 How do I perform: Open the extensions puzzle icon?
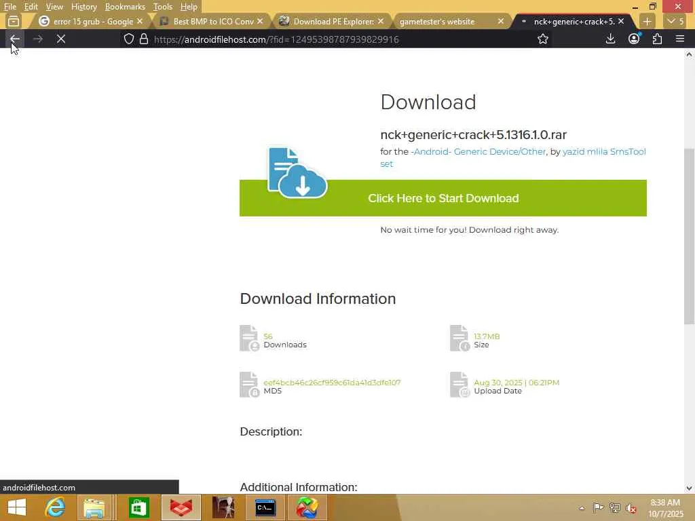pyautogui.click(x=657, y=39)
